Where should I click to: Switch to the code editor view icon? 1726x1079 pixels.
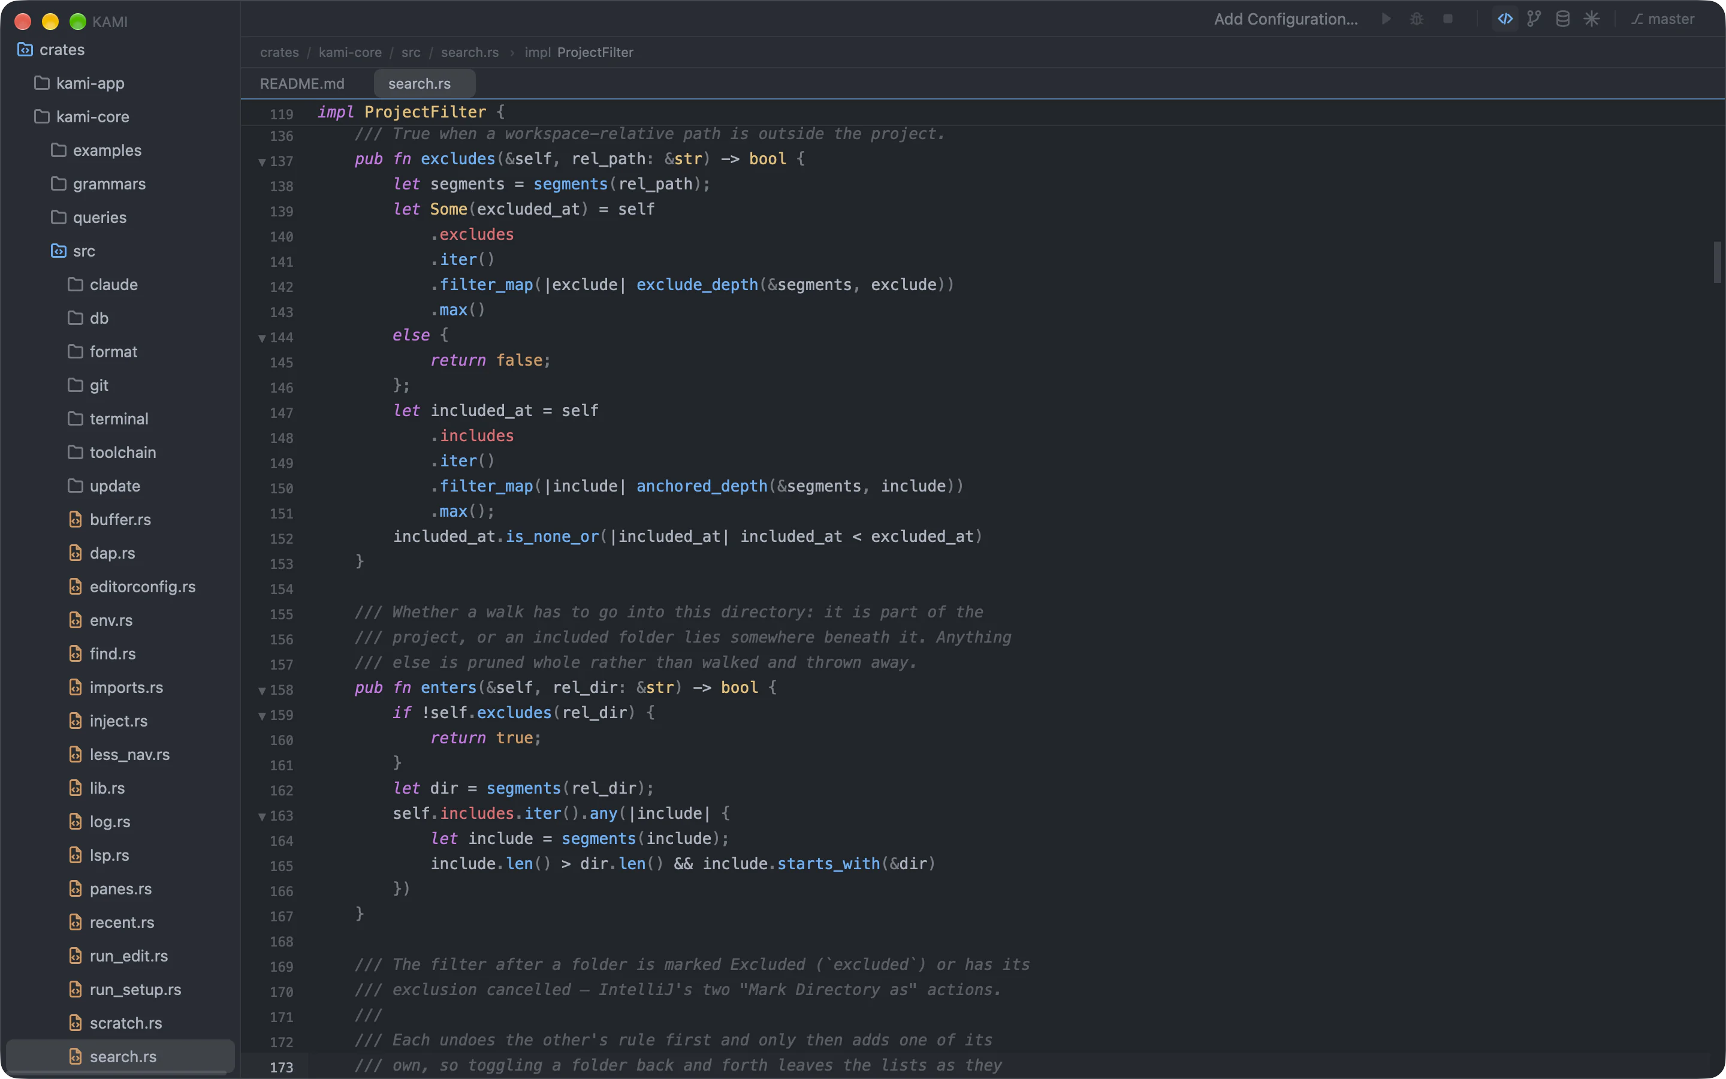click(1505, 19)
